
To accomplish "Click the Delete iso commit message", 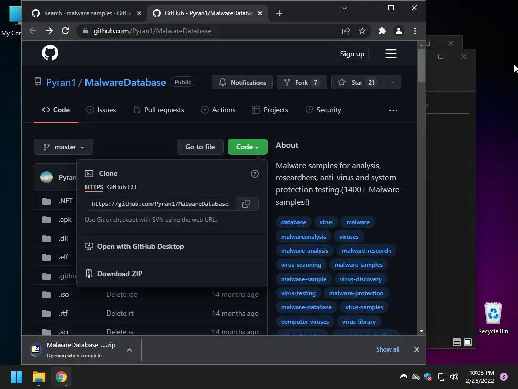I will pos(122,294).
